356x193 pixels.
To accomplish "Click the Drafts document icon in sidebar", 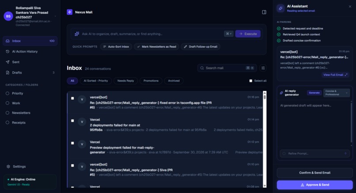I will [x=8, y=73].
